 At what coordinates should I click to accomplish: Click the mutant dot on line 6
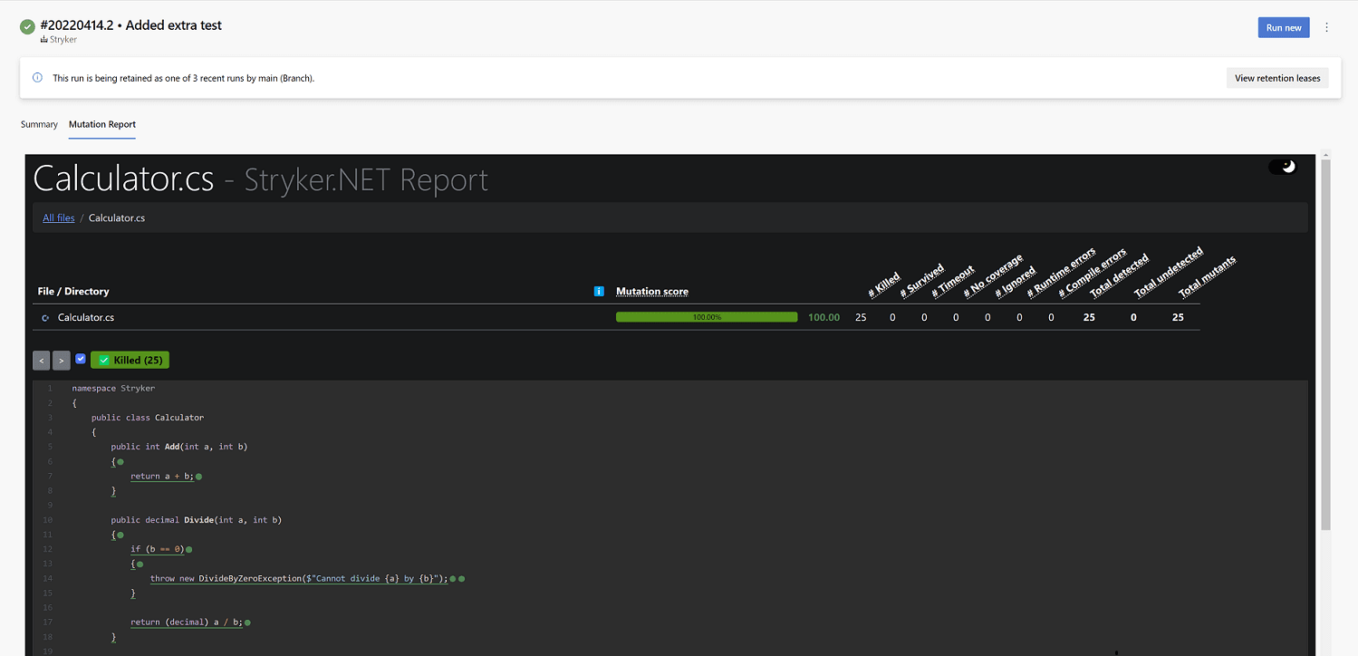[120, 461]
